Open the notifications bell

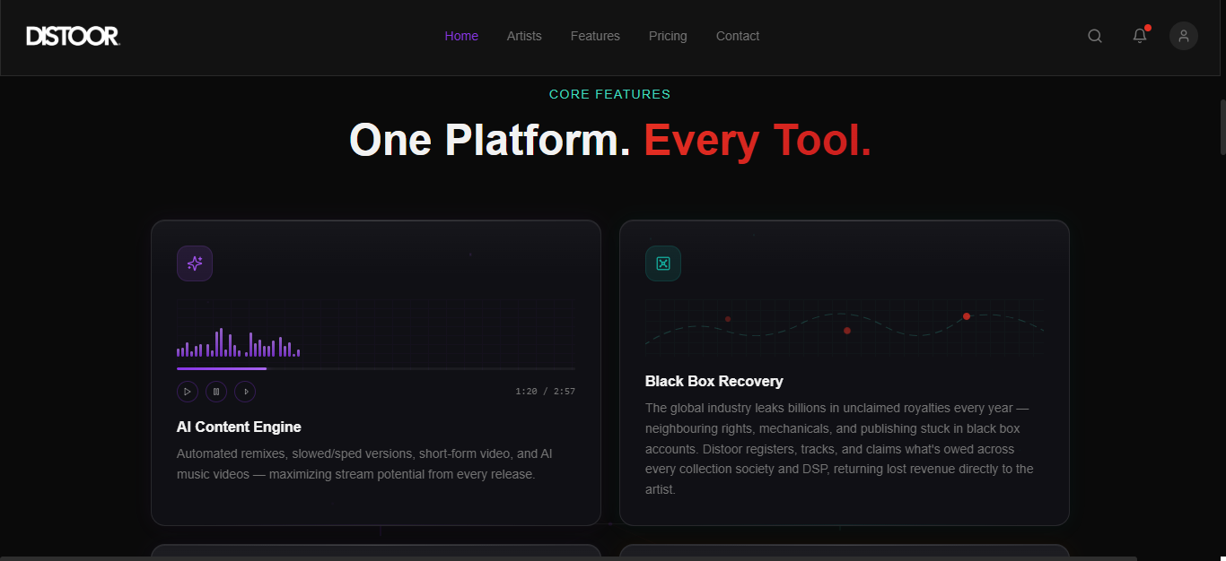click(x=1140, y=36)
